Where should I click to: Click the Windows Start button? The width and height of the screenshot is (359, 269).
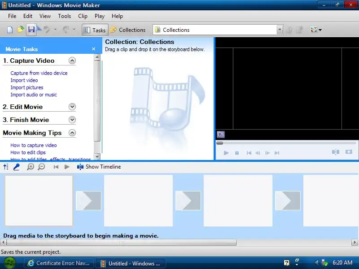pos(9,263)
